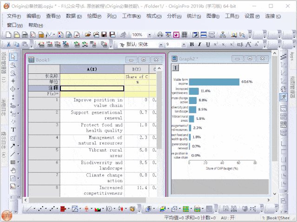Create a new project file

[8, 35]
